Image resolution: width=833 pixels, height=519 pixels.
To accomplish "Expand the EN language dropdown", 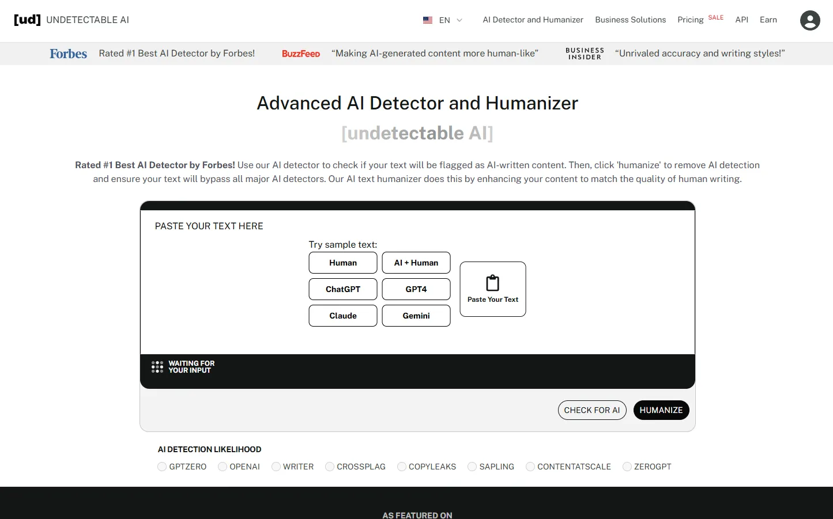I will point(459,20).
